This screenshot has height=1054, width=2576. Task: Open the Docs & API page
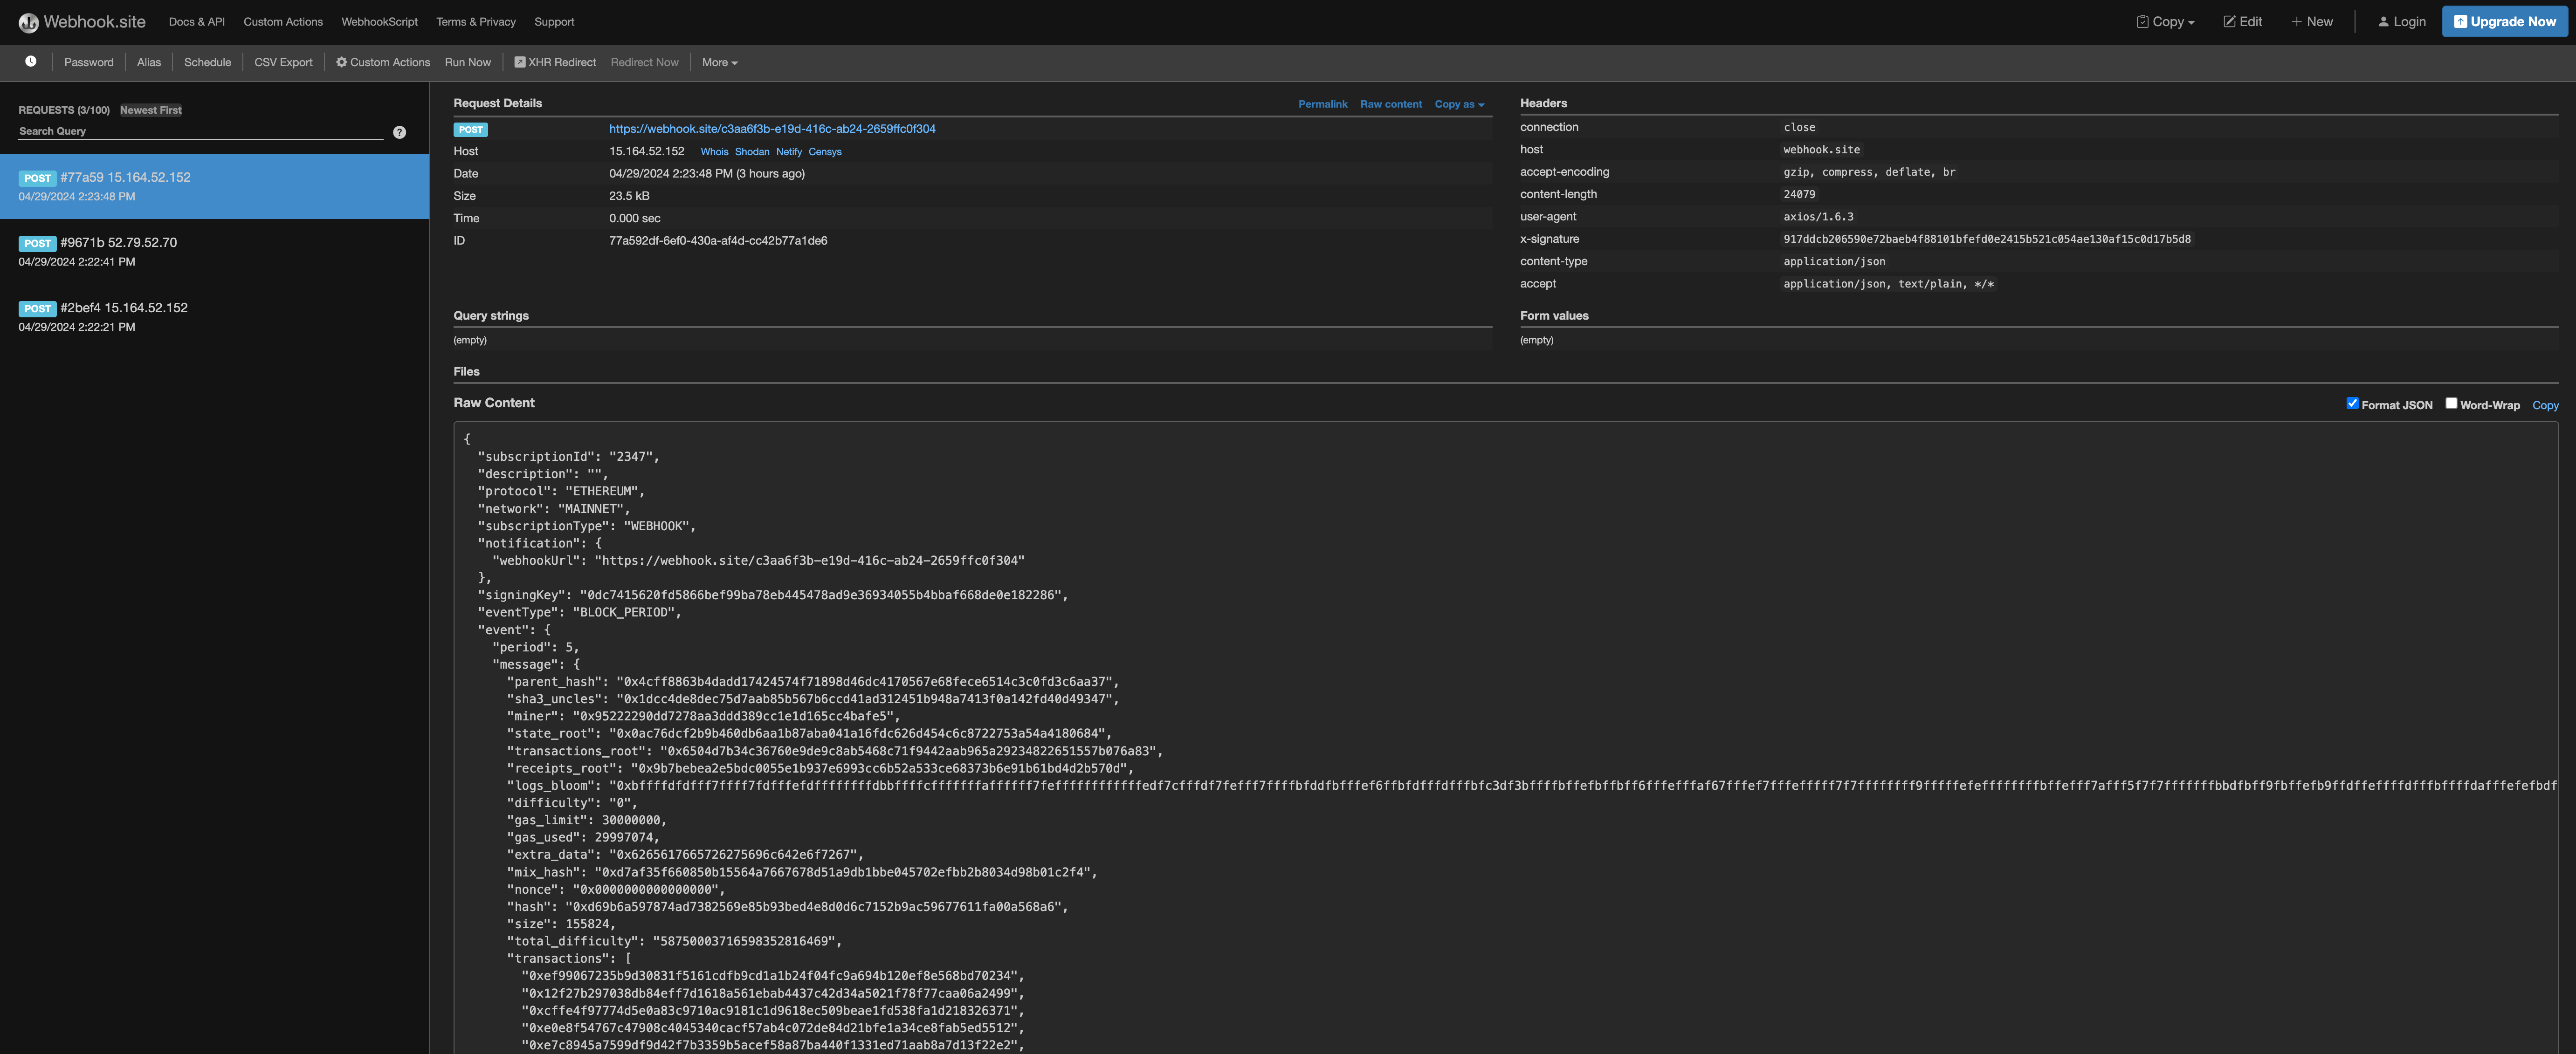[x=196, y=21]
